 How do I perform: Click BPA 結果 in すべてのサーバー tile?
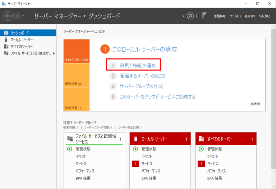coord(215,178)
